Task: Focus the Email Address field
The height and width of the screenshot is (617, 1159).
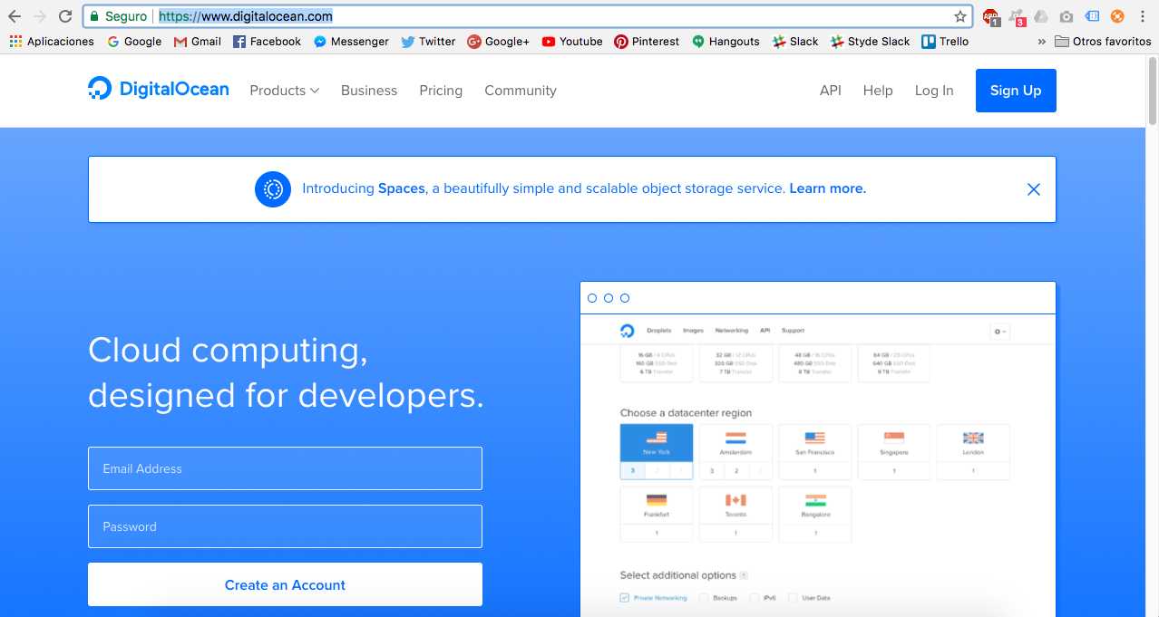Action: pyautogui.click(x=285, y=468)
